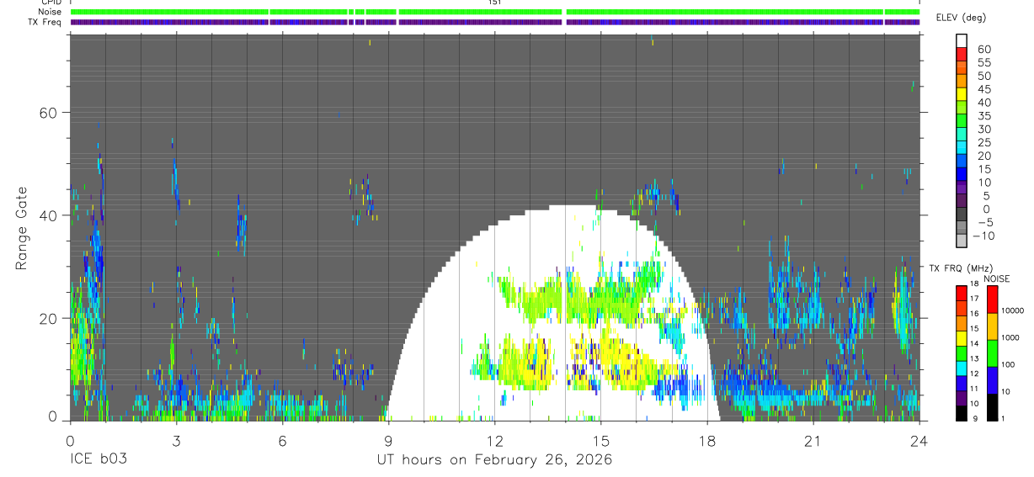Click the cyan segment of the TX FRQ colorbar
The image size is (1034, 477).
click(962, 367)
